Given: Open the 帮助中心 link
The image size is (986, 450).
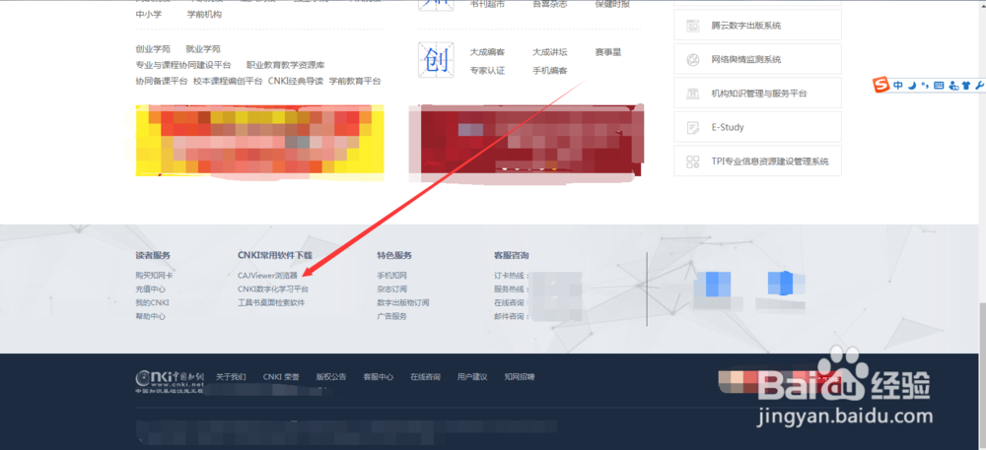Looking at the screenshot, I should coord(150,316).
